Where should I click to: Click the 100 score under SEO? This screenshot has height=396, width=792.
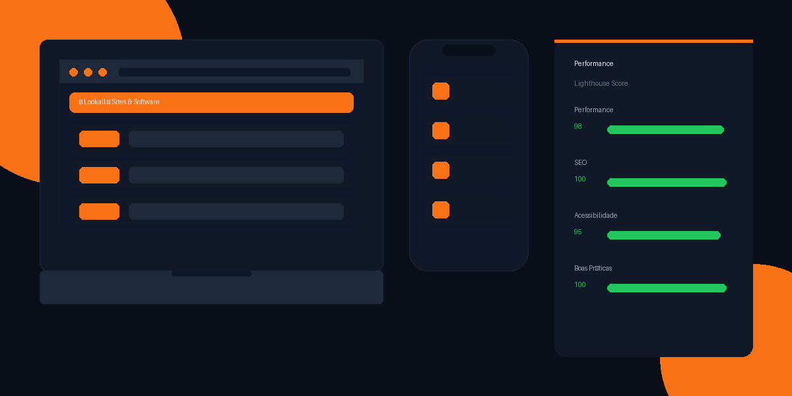[x=579, y=179]
